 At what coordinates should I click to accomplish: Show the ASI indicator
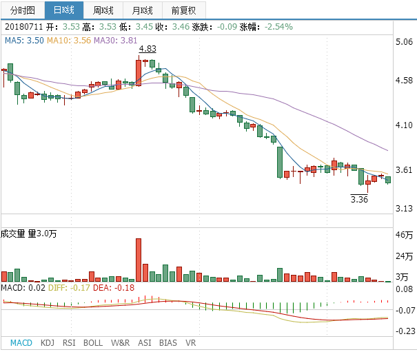[145, 342]
